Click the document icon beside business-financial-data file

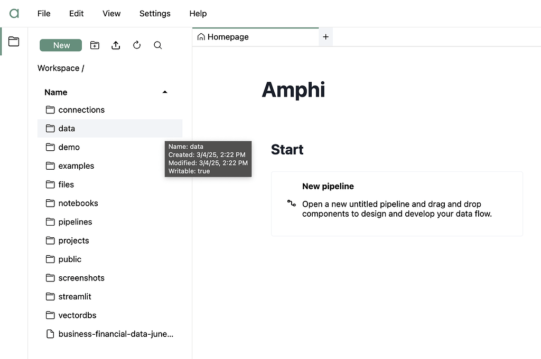50,333
